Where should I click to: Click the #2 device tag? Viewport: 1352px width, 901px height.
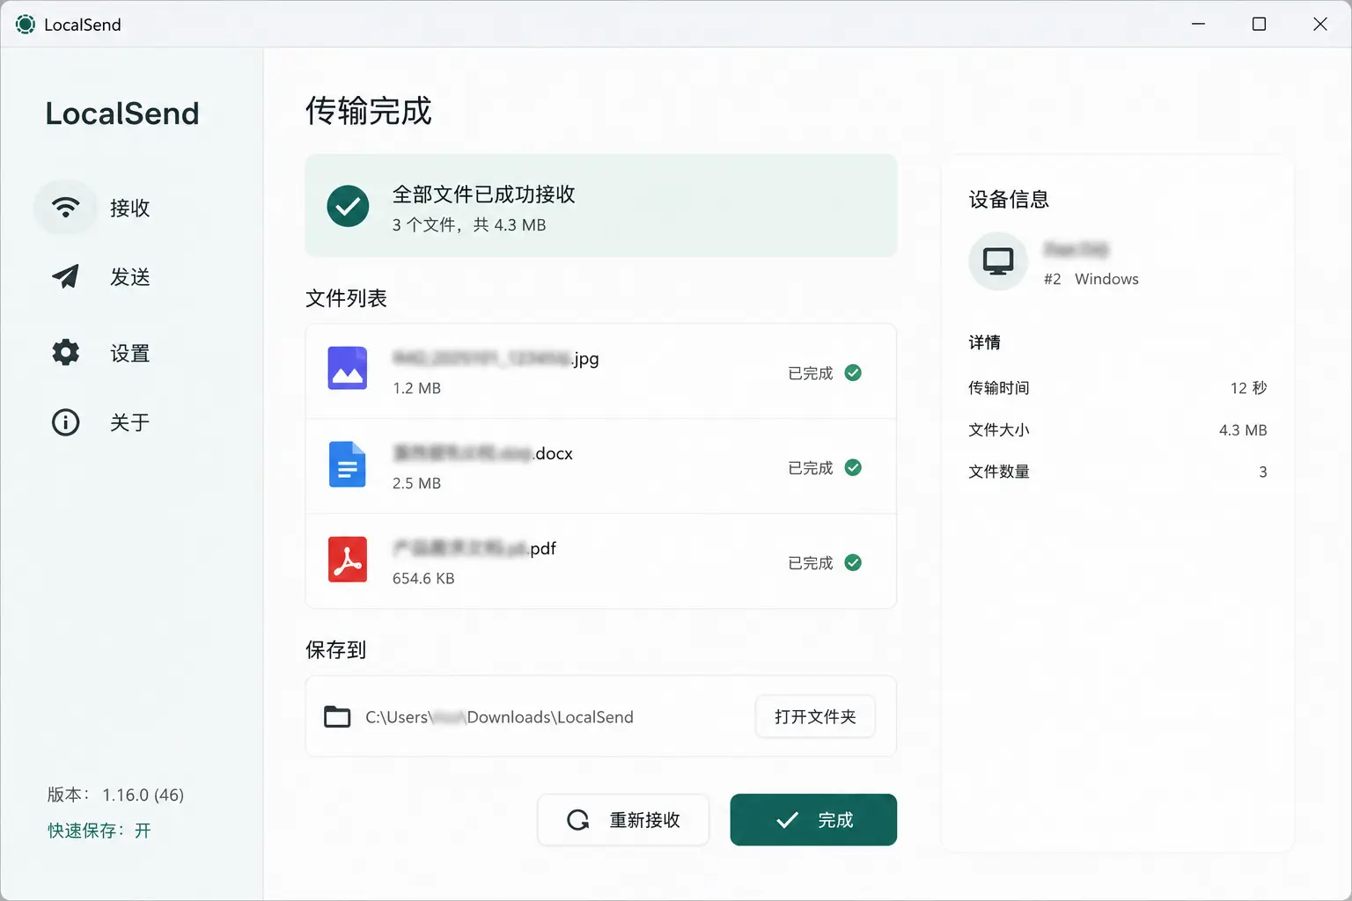(x=1053, y=279)
